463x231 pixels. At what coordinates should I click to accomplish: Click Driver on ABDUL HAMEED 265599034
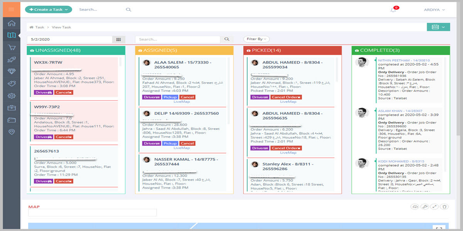[260, 97]
